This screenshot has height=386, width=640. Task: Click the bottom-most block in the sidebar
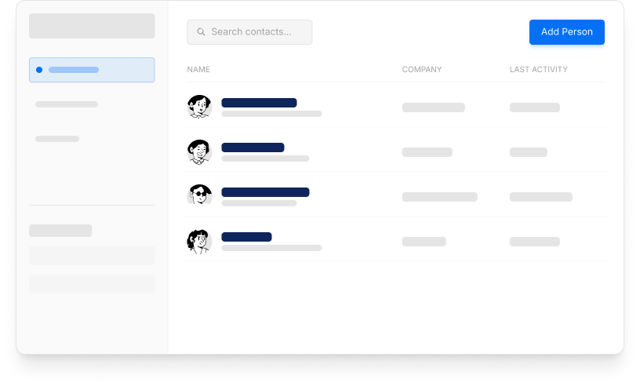click(x=92, y=284)
